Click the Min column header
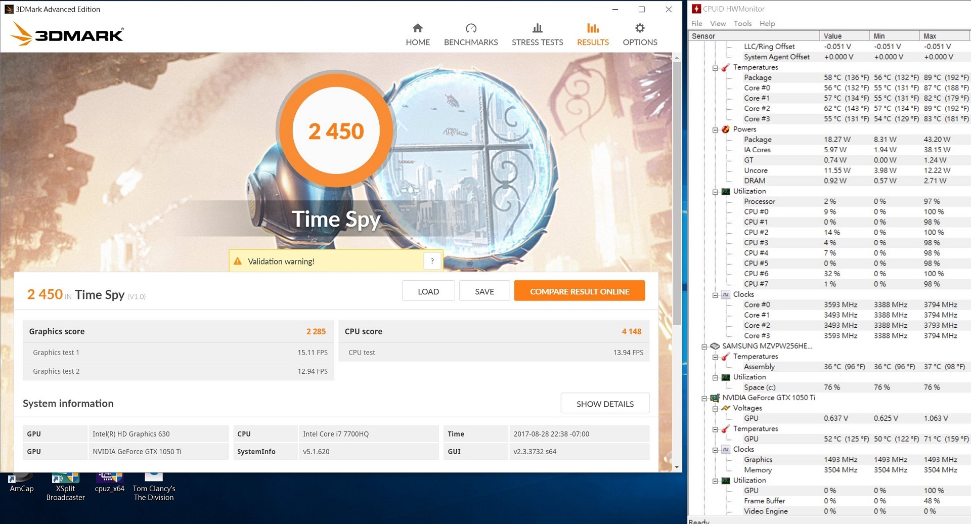 pyautogui.click(x=894, y=36)
